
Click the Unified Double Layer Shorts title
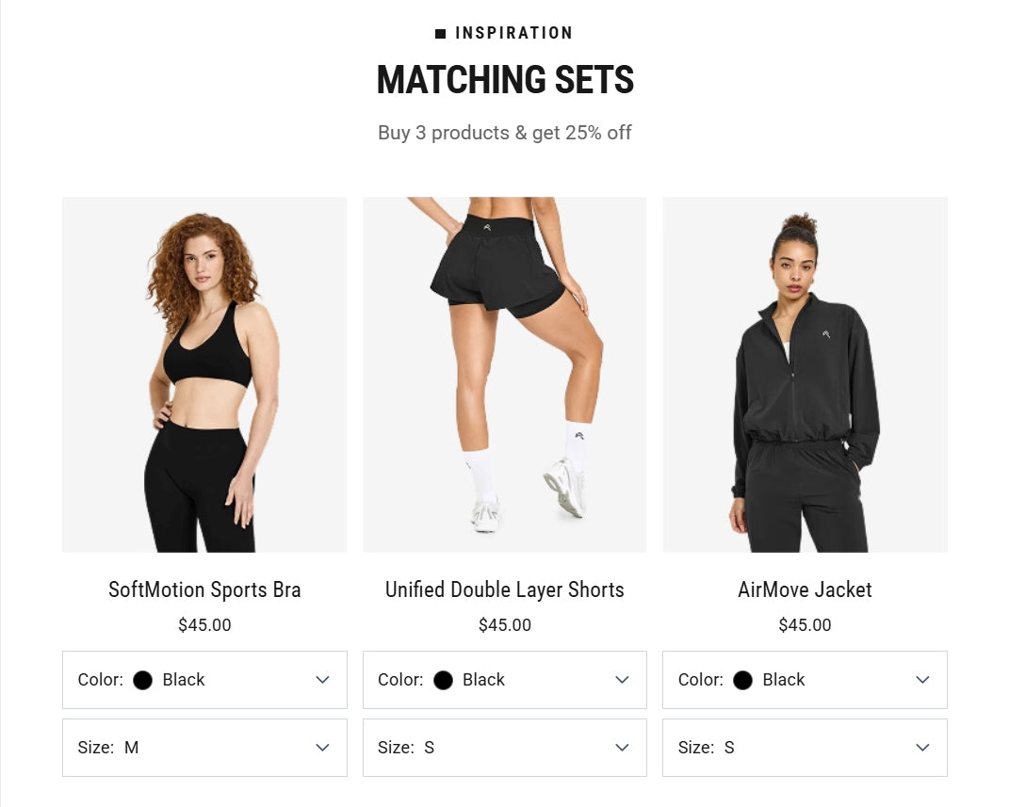[504, 590]
